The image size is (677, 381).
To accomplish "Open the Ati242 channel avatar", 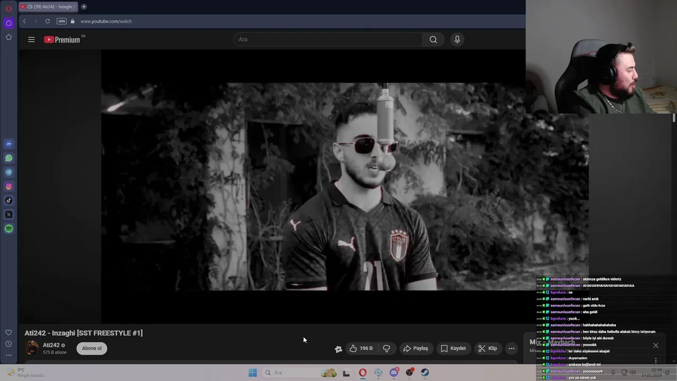I will click(32, 348).
